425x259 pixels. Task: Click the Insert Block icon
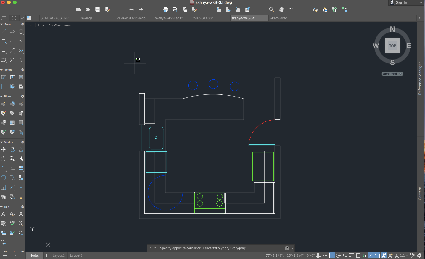click(x=12, y=104)
